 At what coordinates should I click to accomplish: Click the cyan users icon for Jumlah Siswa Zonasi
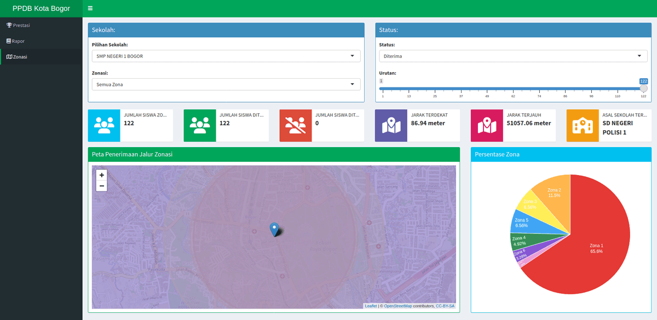click(x=104, y=126)
